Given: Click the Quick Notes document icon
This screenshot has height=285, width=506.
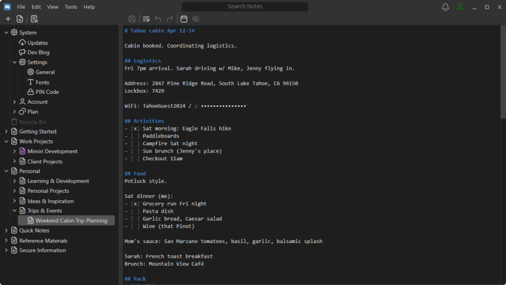Looking at the screenshot, I should tap(14, 230).
